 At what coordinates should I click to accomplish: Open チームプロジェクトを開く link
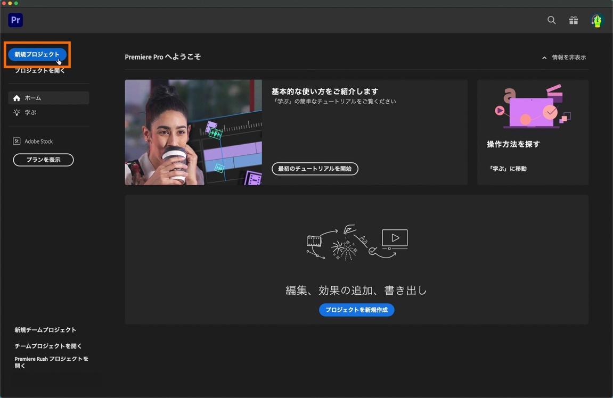pyautogui.click(x=48, y=346)
